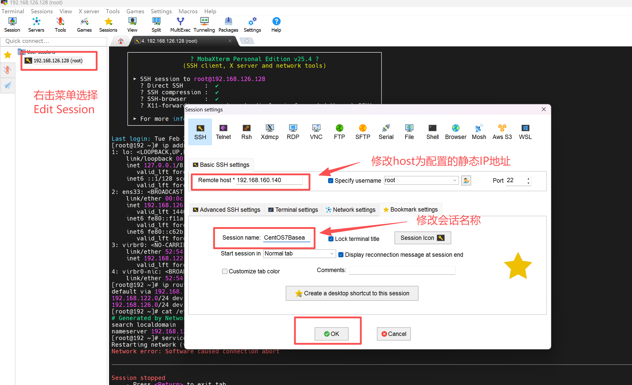632x385 pixels.
Task: Close the 192.168.126.128 terminal tab
Action: tap(230, 41)
